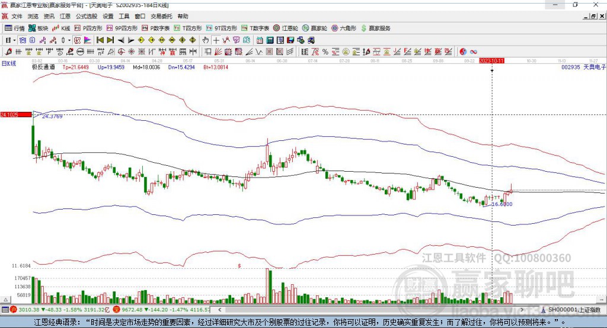Select the 2023-10-11 date marker

click(x=491, y=61)
